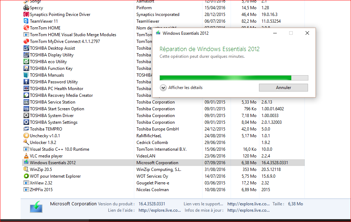The height and width of the screenshot is (222, 351).
Task: Open the Lien vers le support link
Action: (248, 204)
